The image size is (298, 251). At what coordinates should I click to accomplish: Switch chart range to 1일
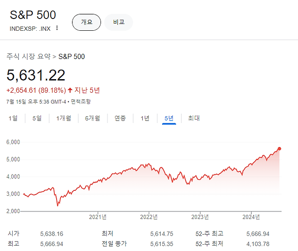(13, 118)
